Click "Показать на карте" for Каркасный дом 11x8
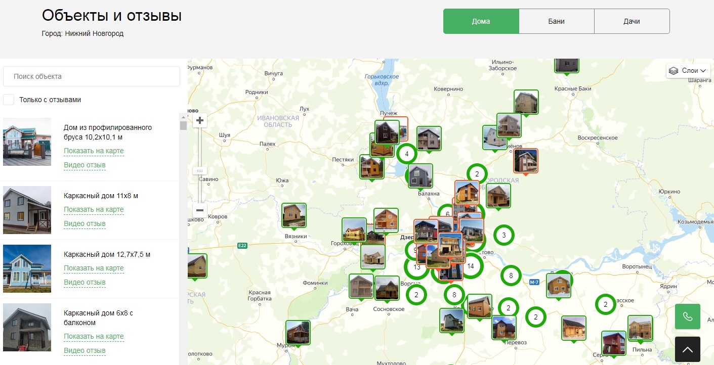714x365 pixels. point(94,209)
